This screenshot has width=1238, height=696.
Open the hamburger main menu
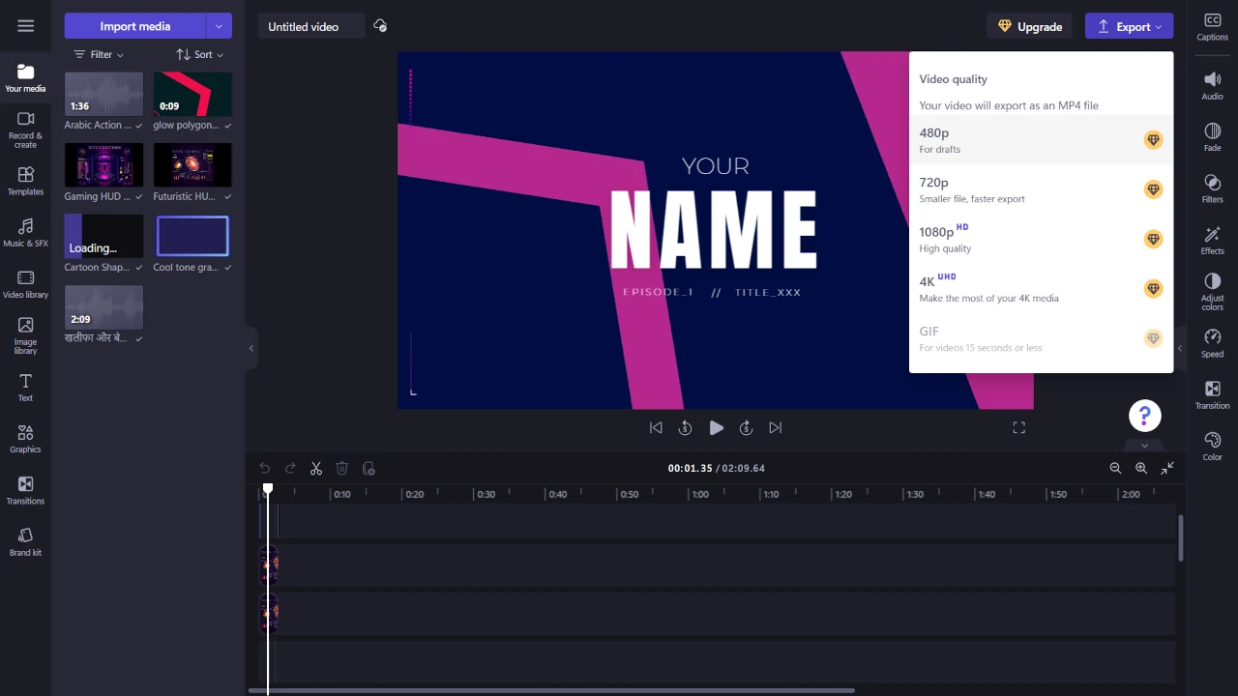point(25,26)
